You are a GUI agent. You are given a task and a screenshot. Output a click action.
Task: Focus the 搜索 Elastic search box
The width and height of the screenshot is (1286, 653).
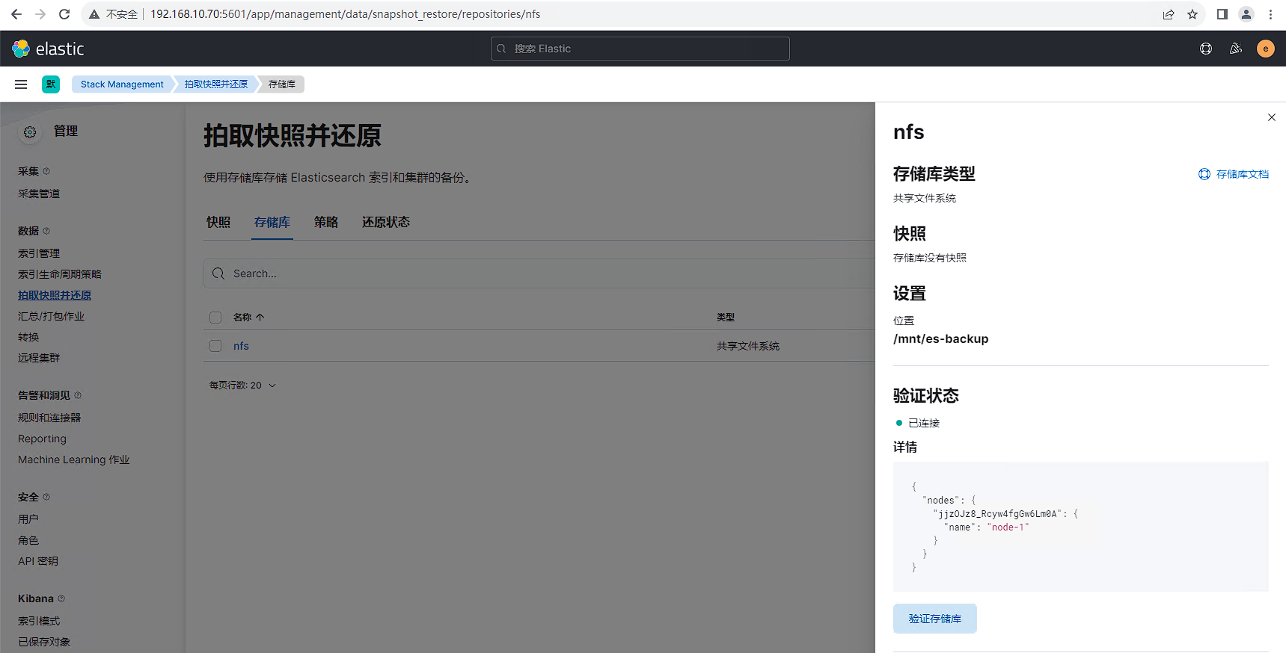[x=640, y=49]
